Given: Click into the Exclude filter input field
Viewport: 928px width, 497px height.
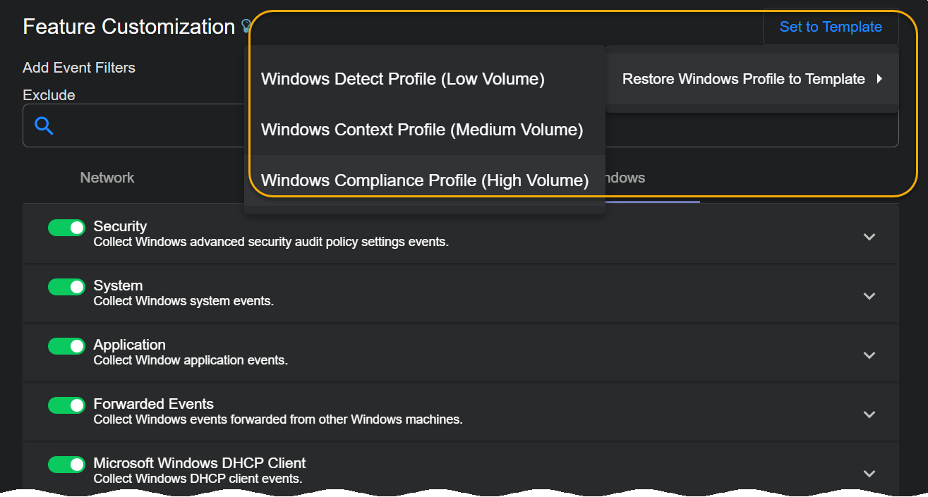Looking at the screenshot, I should click(141, 126).
